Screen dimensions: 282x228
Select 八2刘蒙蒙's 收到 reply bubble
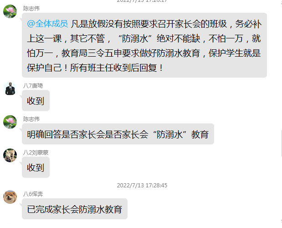pos(36,167)
